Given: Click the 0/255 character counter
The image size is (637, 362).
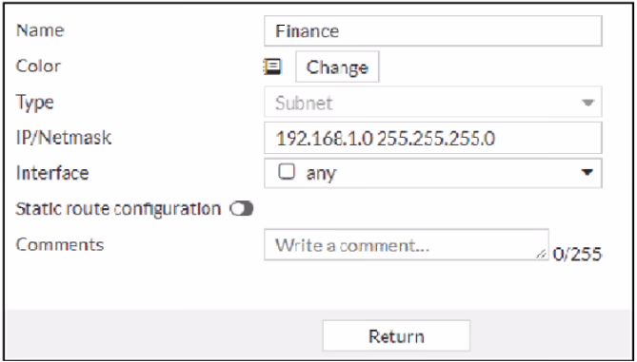Looking at the screenshot, I should (x=577, y=254).
